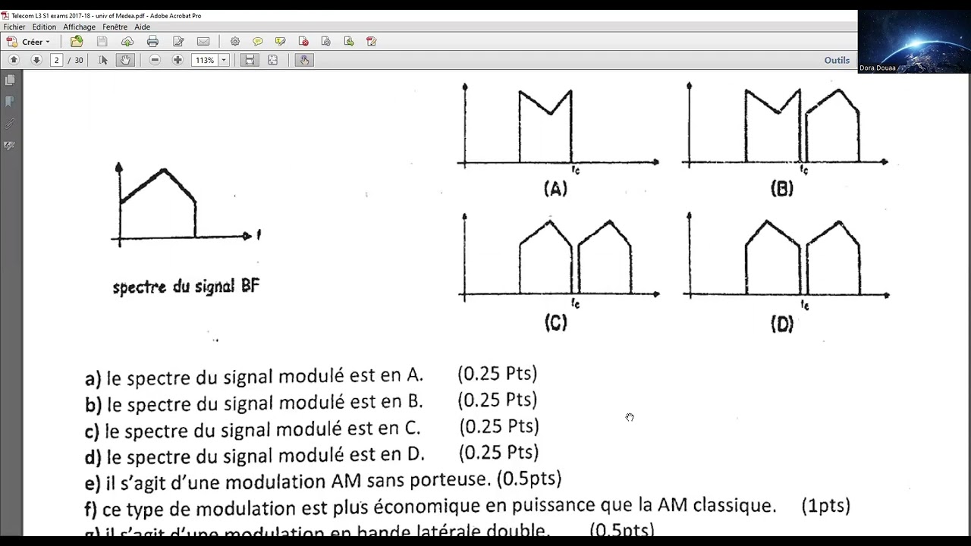Click the export page icon with the green arrow
Viewport: 971px width, 546px height.
349,42
